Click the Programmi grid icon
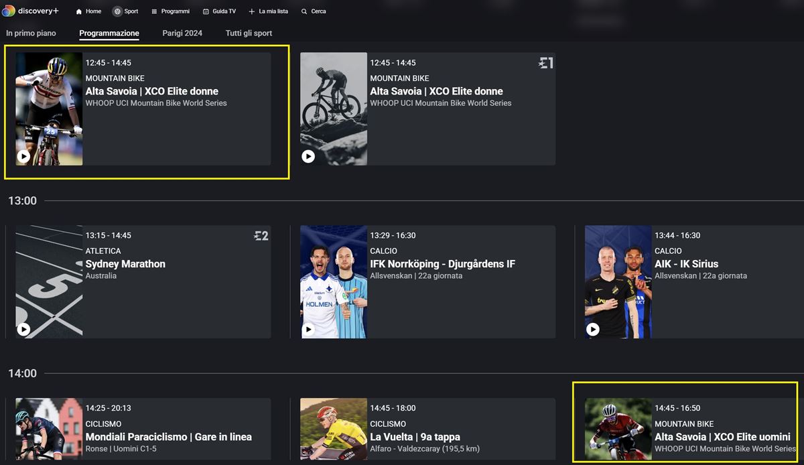 [x=154, y=11]
